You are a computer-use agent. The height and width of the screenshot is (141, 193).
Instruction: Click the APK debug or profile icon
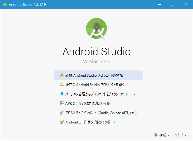click(62, 103)
